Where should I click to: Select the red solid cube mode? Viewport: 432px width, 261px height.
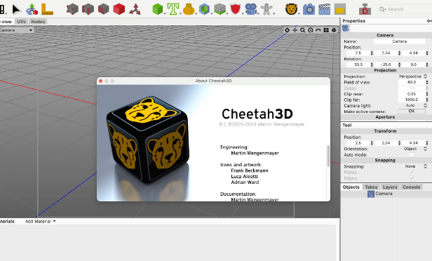tap(119, 9)
